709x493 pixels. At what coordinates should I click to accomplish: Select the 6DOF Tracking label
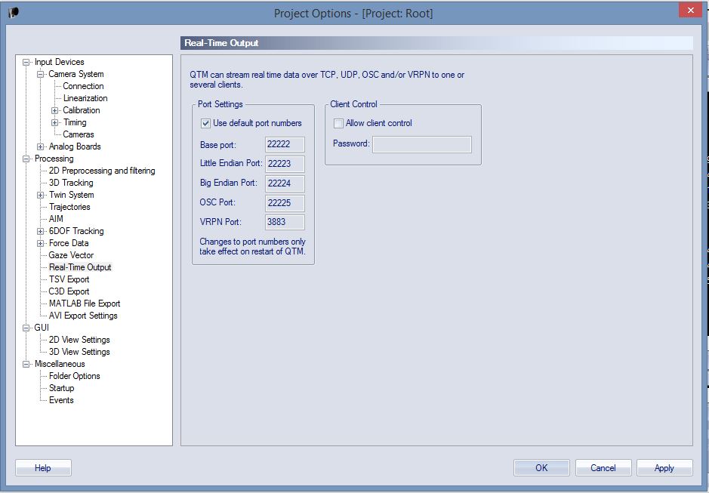tap(76, 231)
